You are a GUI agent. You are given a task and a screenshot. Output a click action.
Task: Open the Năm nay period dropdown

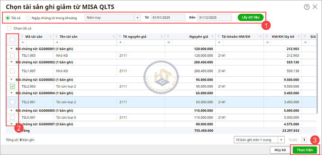[137, 17]
